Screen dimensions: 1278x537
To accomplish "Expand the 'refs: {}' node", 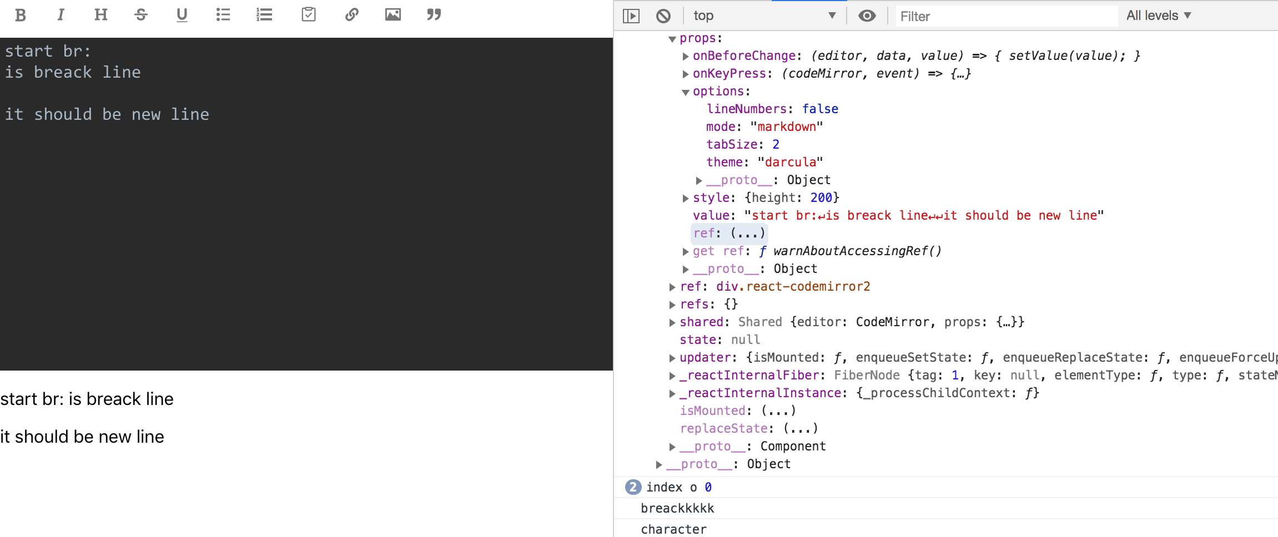I will click(x=672, y=305).
